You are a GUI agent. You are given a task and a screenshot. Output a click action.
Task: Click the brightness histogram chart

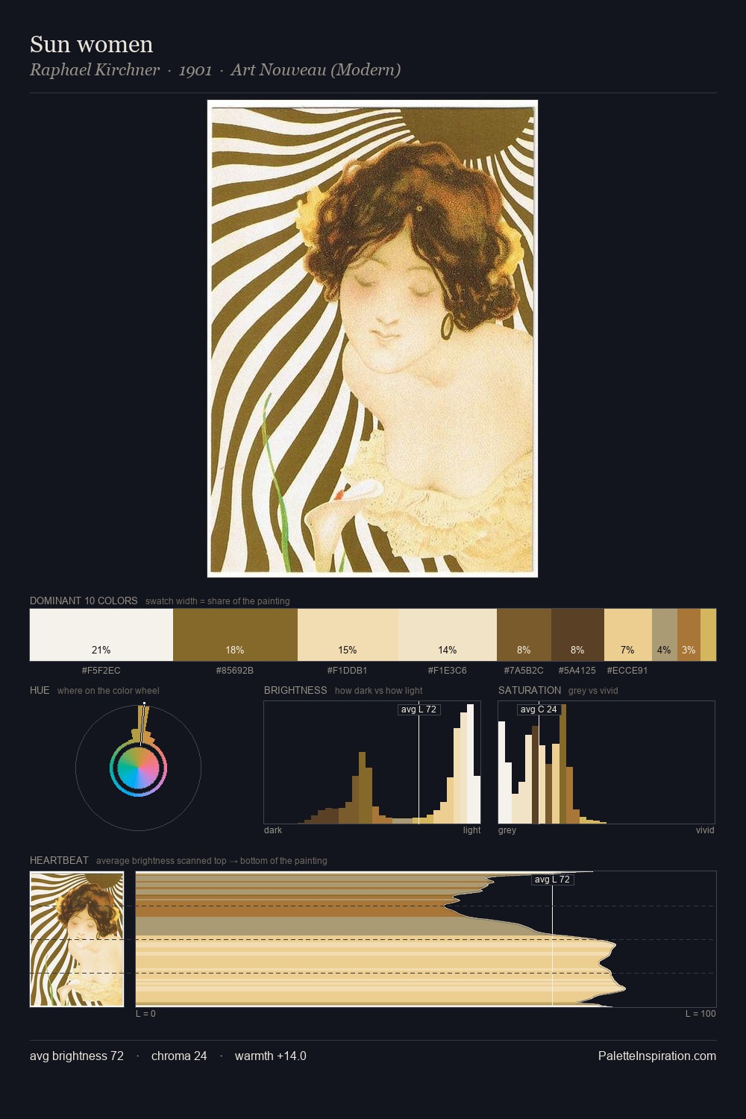pyautogui.click(x=372, y=762)
